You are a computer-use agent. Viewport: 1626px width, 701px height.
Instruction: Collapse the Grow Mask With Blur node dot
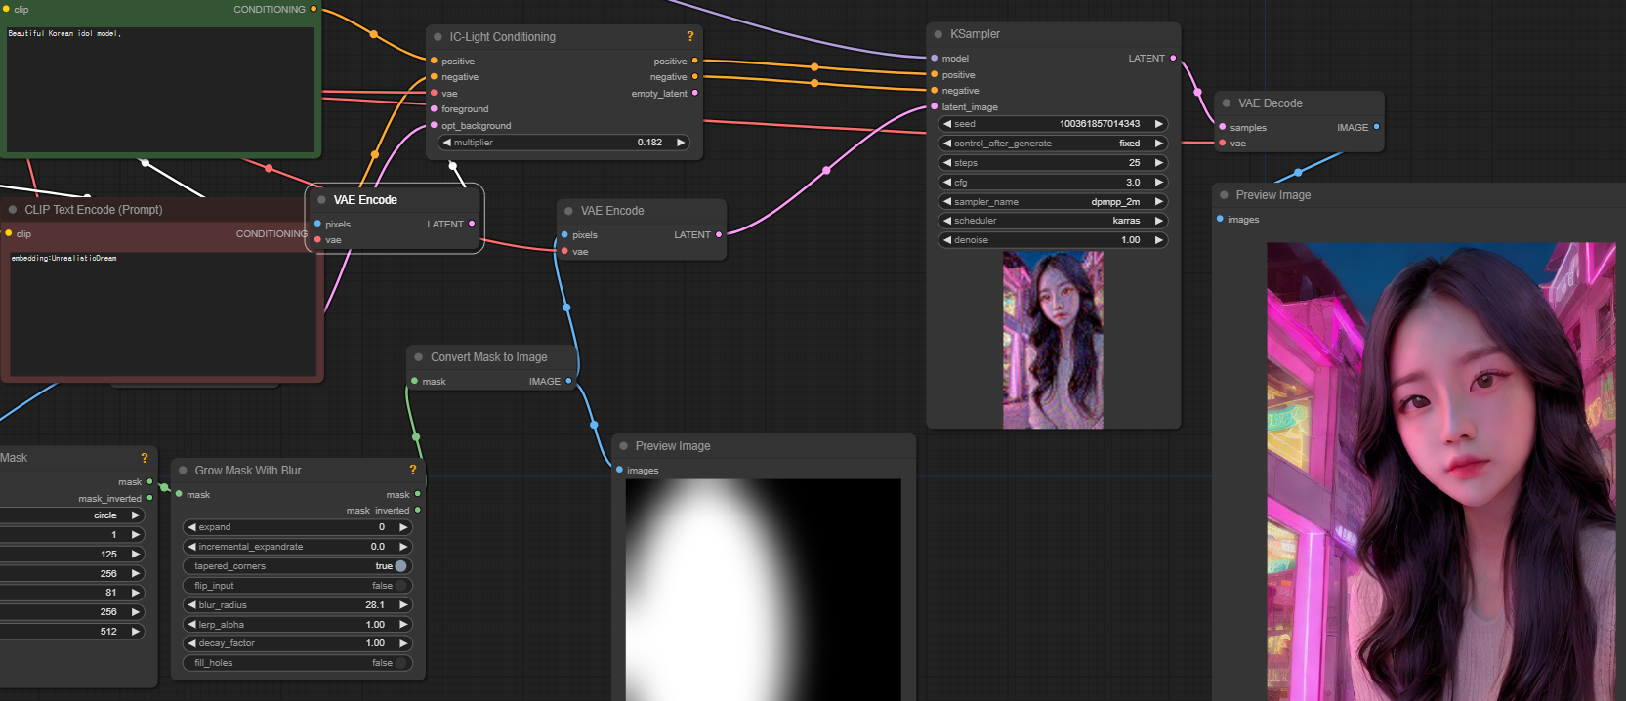click(x=183, y=471)
